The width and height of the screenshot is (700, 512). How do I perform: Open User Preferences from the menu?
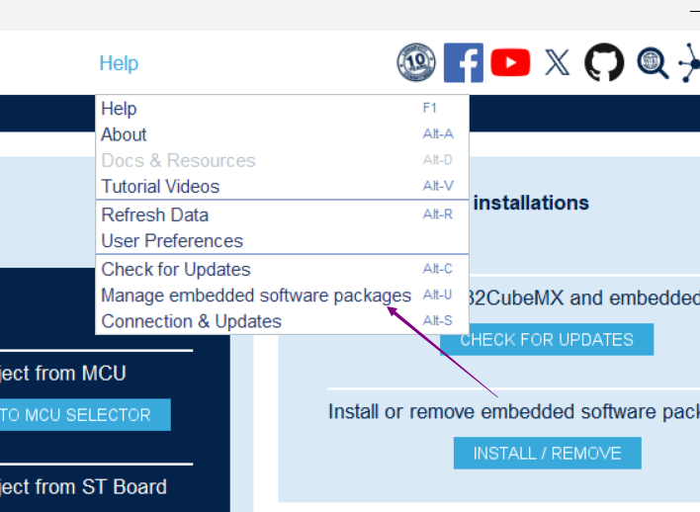282,240
